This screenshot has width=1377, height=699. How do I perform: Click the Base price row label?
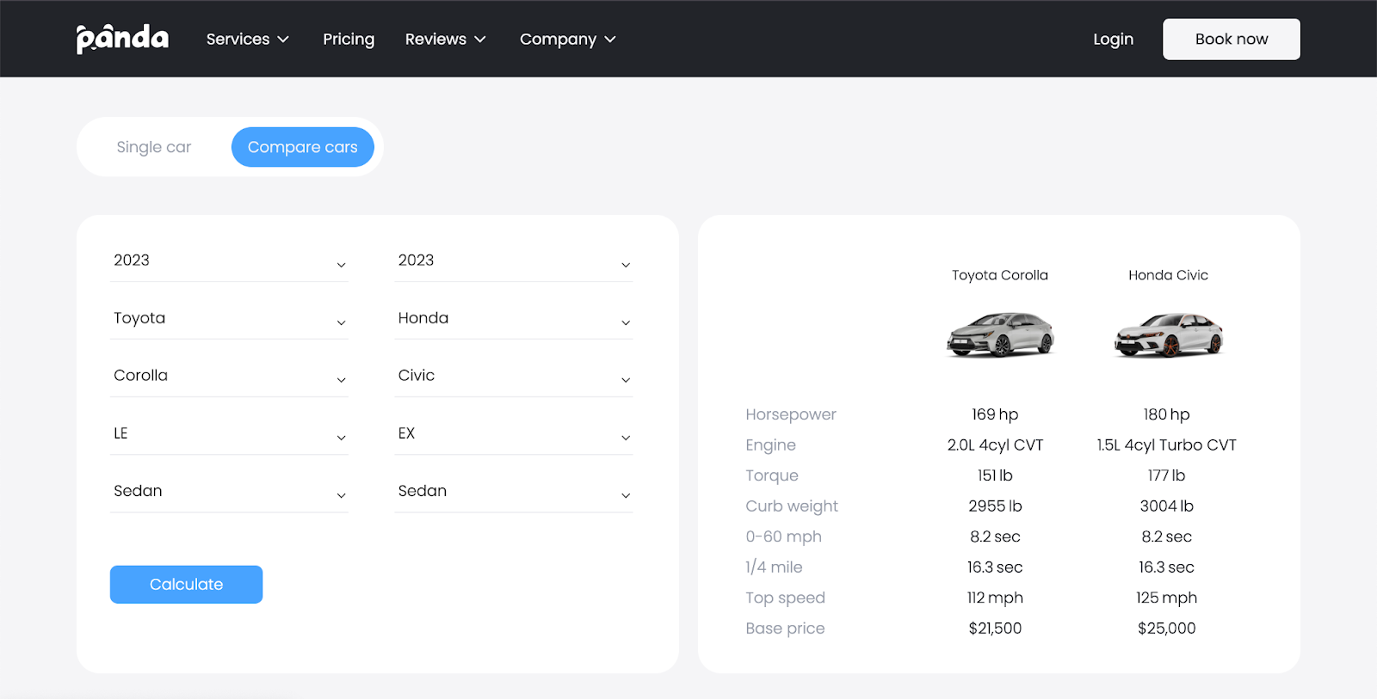tap(785, 628)
